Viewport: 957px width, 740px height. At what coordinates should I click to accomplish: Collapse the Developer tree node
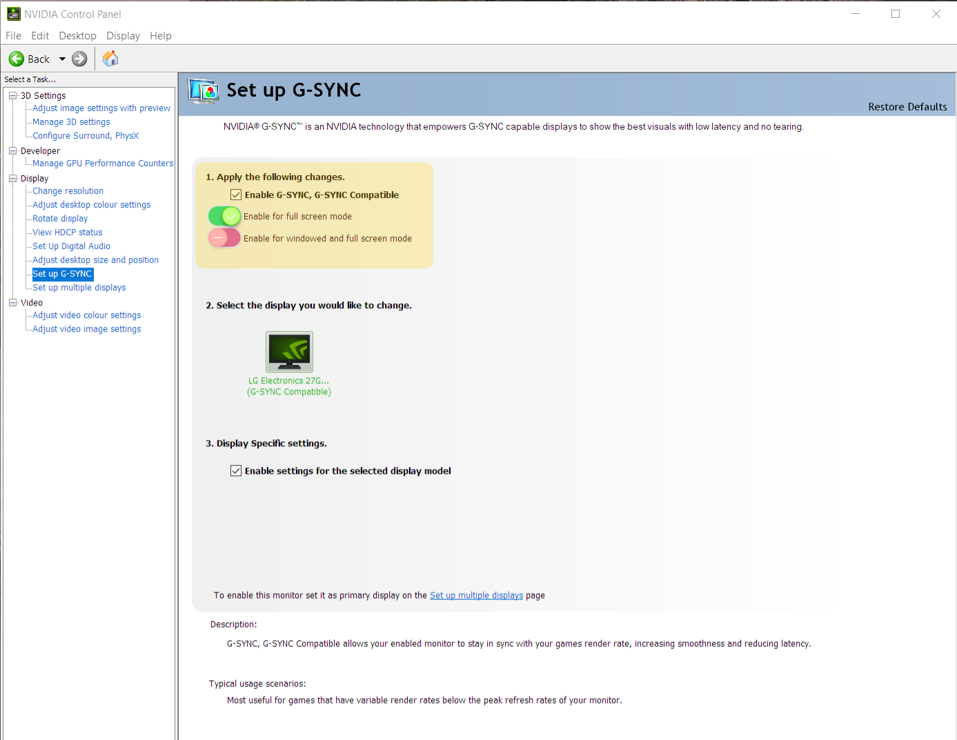[12, 151]
